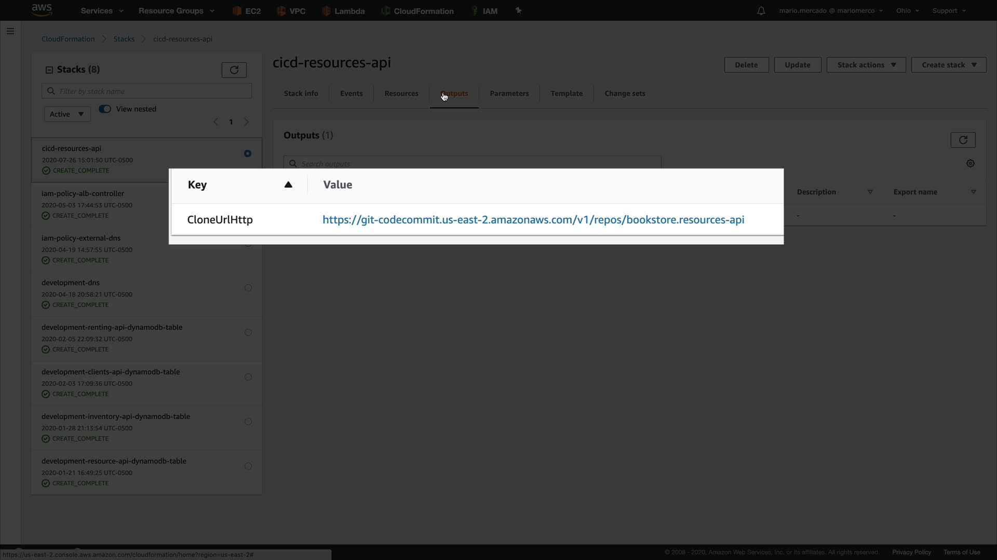Refresh the stacks list
The width and height of the screenshot is (997, 560).
pos(234,70)
